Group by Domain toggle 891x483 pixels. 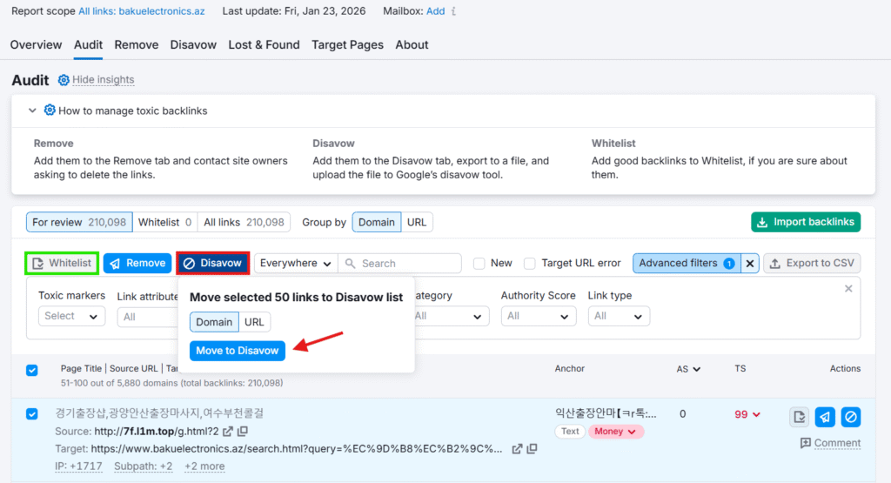(x=376, y=222)
